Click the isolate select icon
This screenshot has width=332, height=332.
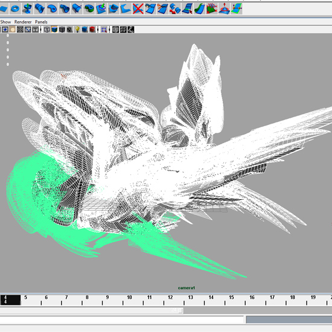[104, 30]
